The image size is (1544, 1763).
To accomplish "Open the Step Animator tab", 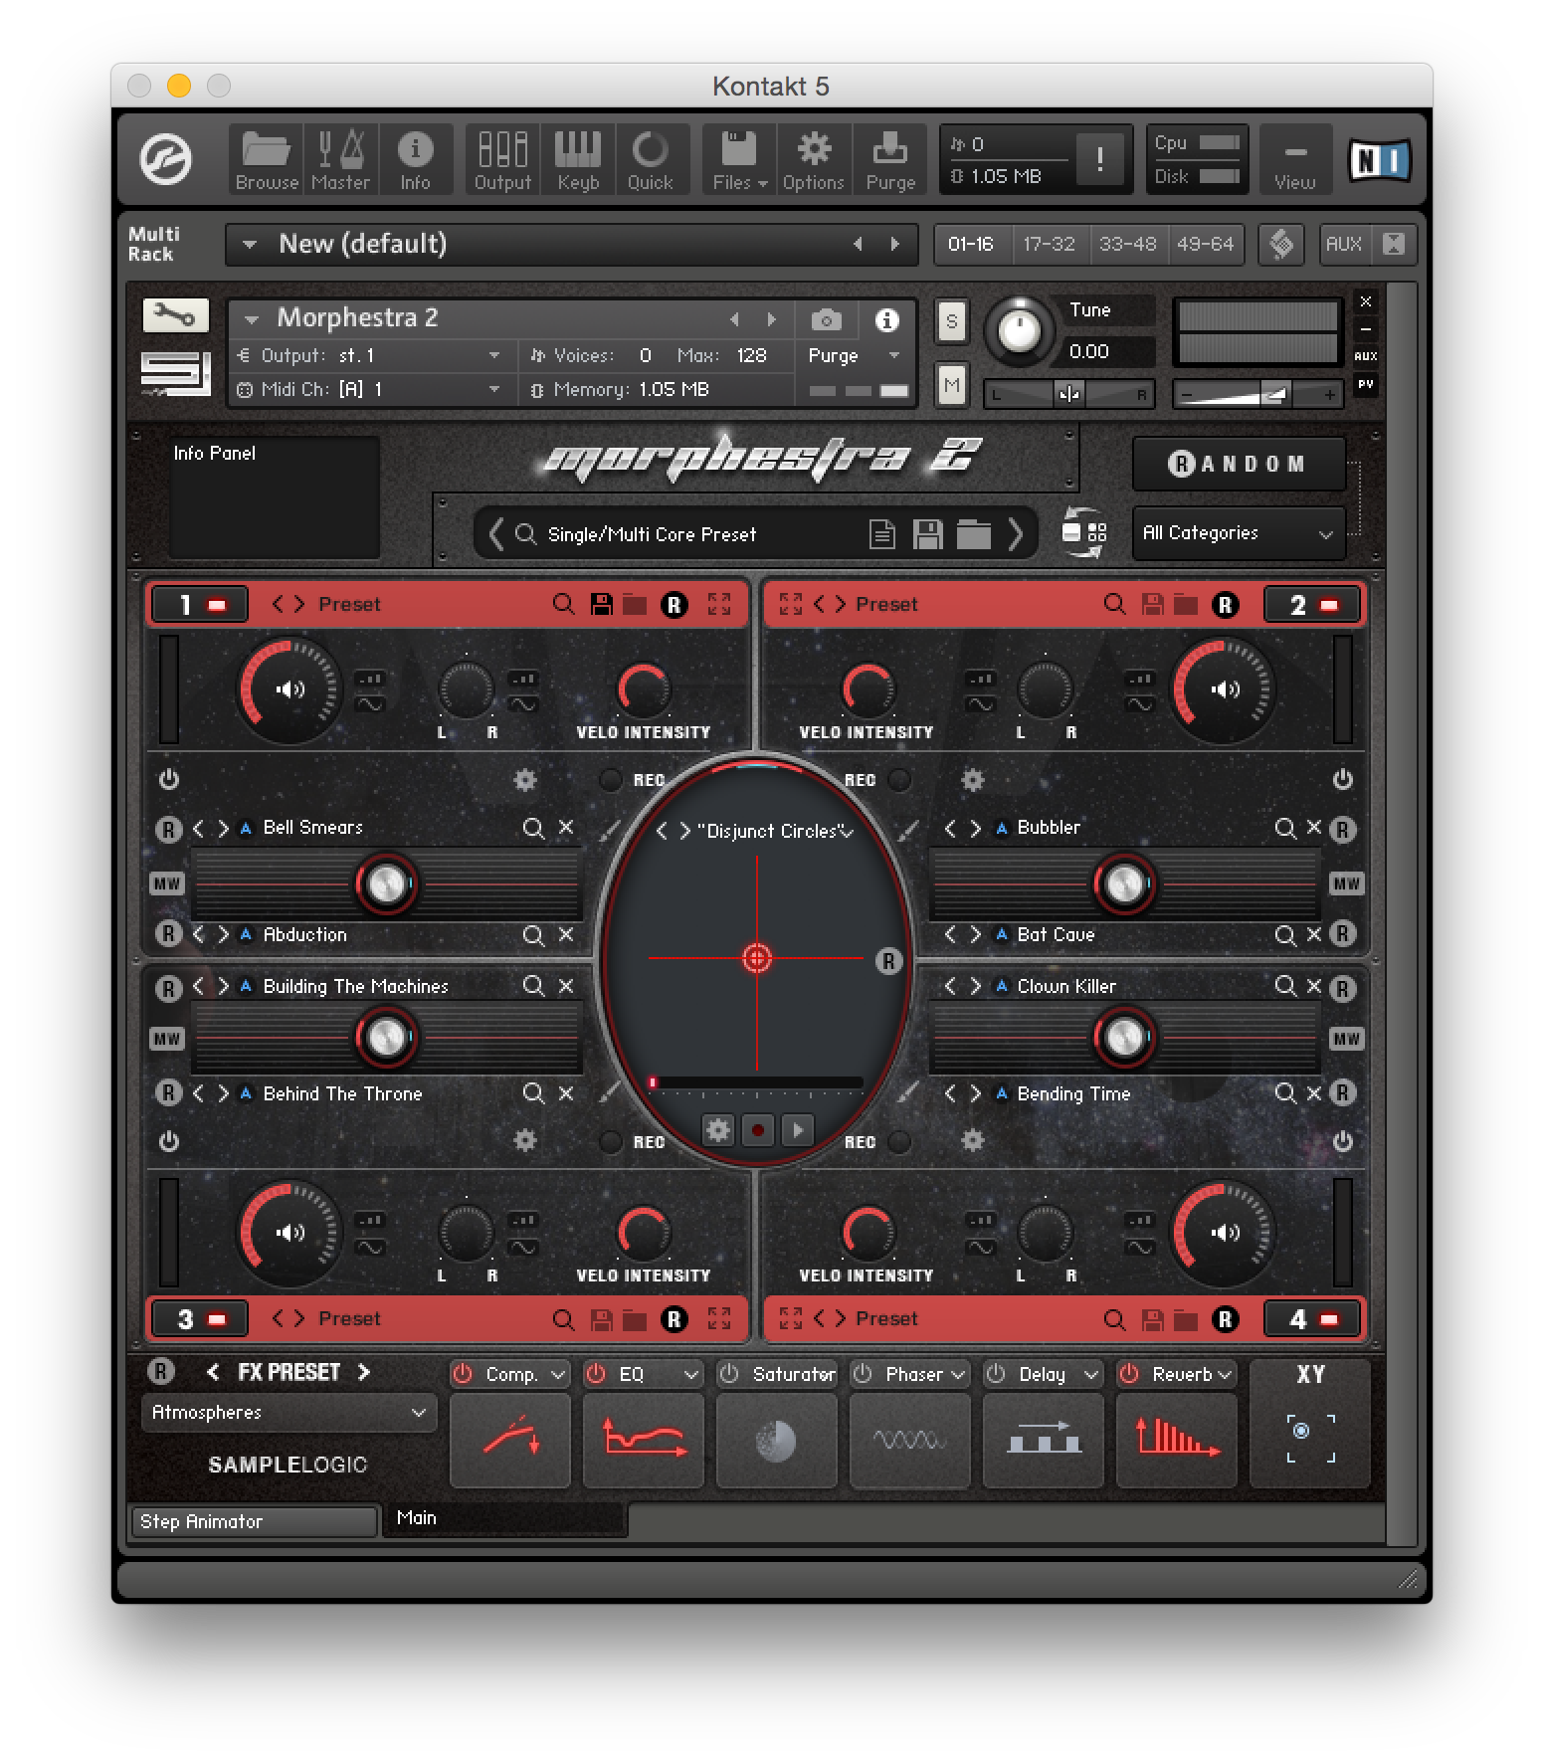I will click(x=255, y=1521).
